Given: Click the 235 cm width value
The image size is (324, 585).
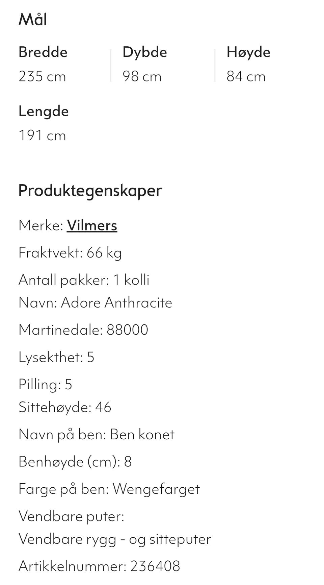Looking at the screenshot, I should click(x=42, y=76).
